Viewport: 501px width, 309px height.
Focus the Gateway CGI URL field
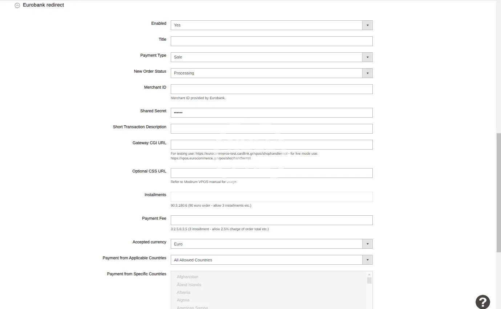point(271,145)
